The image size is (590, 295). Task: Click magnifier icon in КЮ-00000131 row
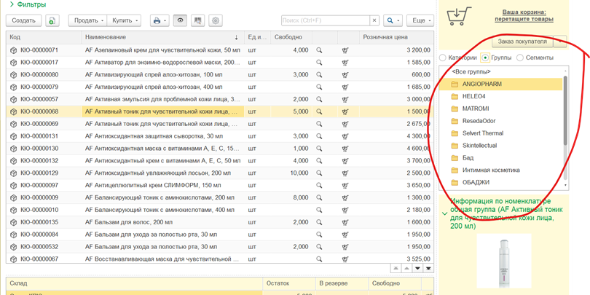(319, 136)
